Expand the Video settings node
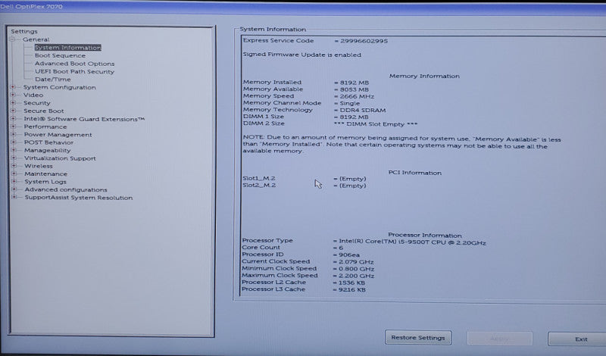This screenshot has width=606, height=356. [x=13, y=95]
